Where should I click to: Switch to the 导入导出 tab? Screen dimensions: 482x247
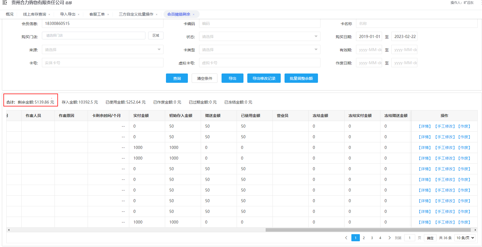[68, 14]
